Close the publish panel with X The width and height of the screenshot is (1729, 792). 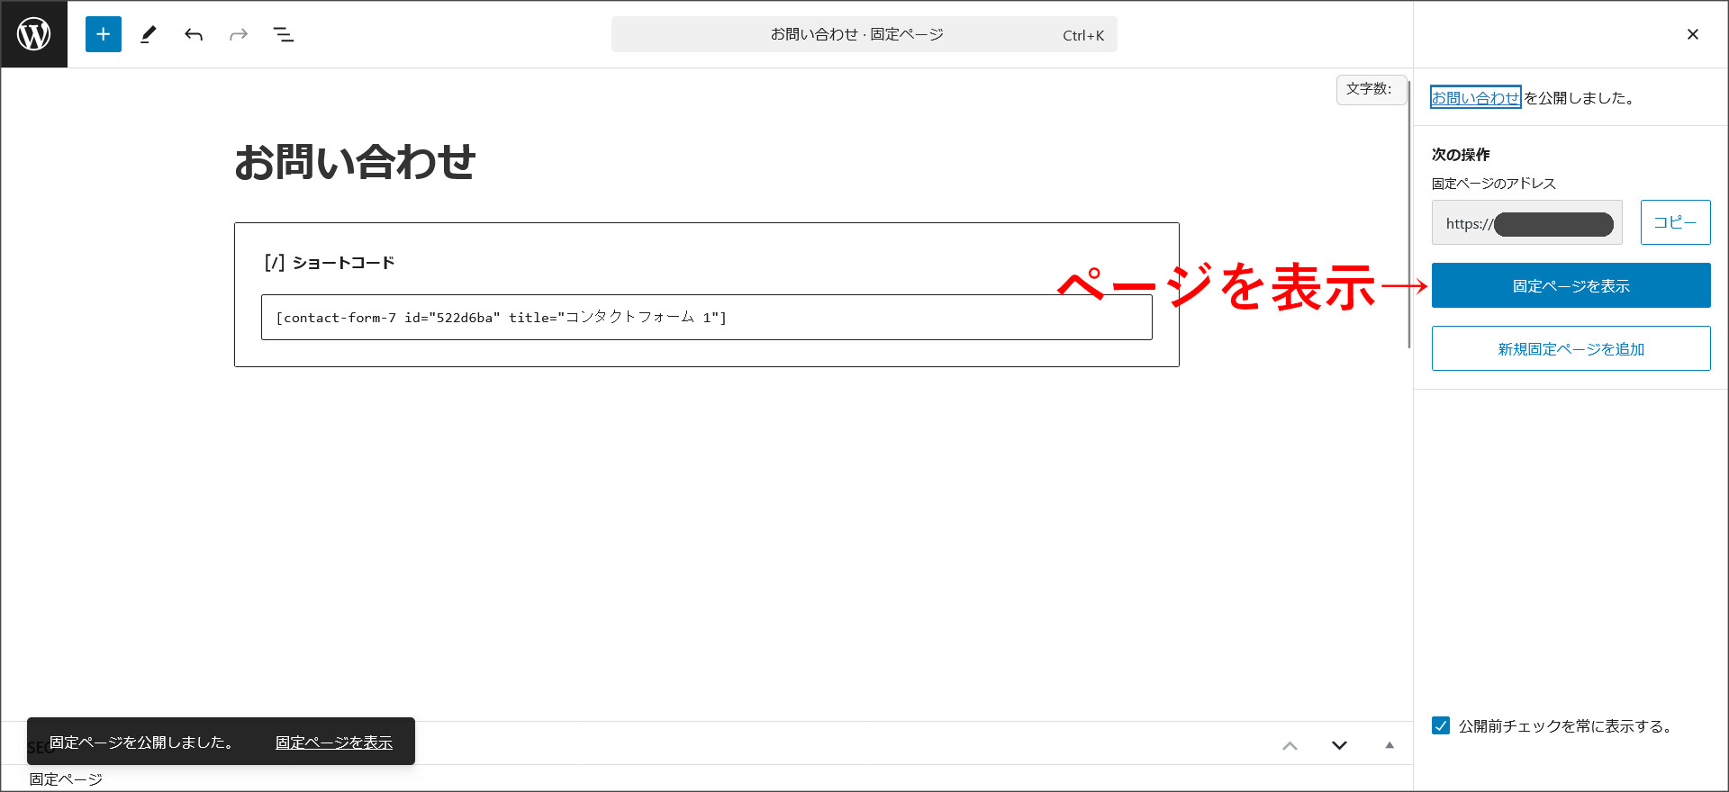(x=1692, y=34)
